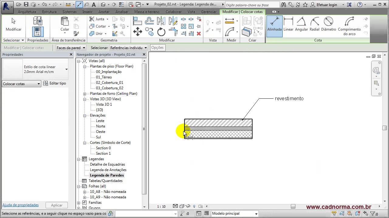Click the Opções button in options bar
Viewport: 389px width, 218px height.
coord(157,48)
